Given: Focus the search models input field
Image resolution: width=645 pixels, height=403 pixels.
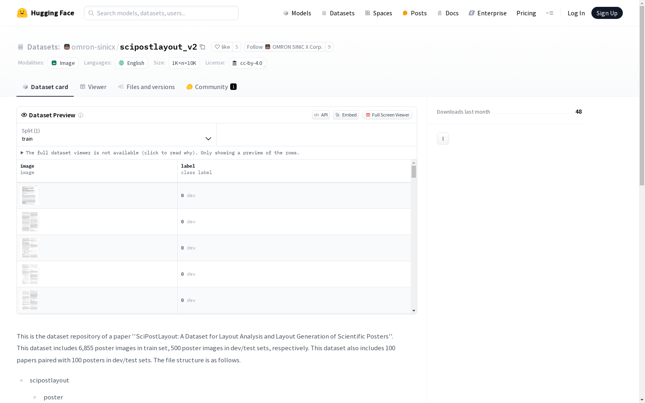Looking at the screenshot, I should tap(161, 13).
